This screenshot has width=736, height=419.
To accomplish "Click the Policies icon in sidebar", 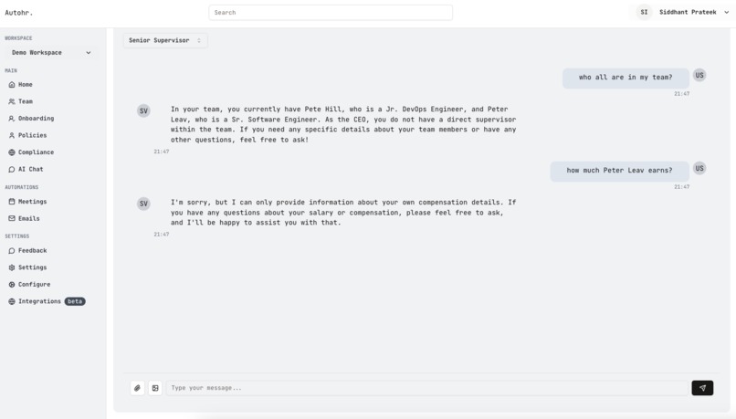I will [x=12, y=135].
